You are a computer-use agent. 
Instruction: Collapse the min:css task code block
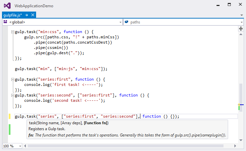[13, 32]
